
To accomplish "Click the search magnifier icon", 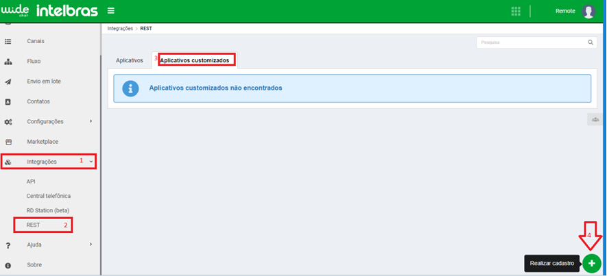I will pyautogui.click(x=591, y=42).
